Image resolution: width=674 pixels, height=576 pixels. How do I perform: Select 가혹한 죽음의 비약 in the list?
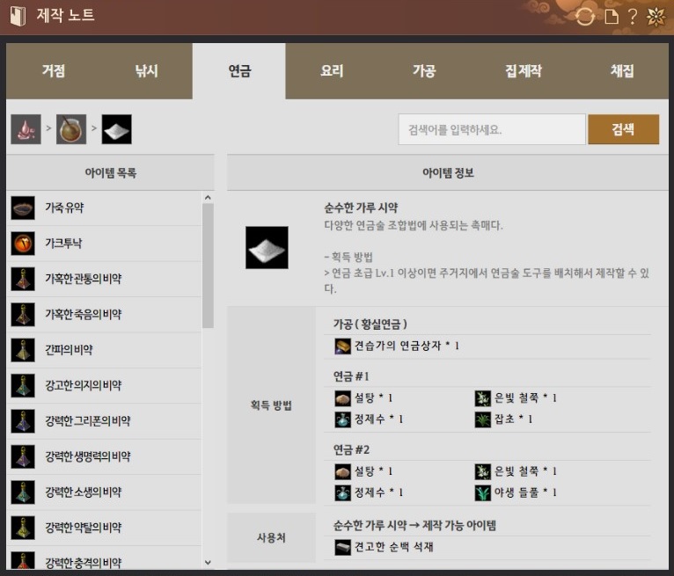pyautogui.click(x=104, y=315)
